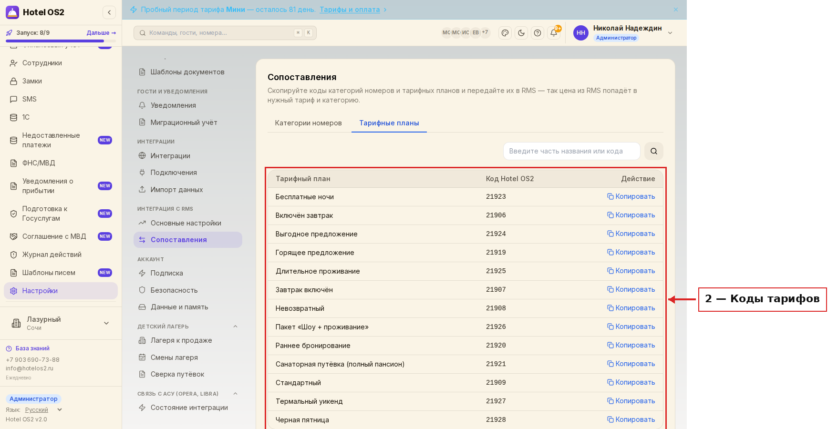Viewport: 838px width, 429px height.
Task: Click the launch progress bar
Action: pos(61,41)
